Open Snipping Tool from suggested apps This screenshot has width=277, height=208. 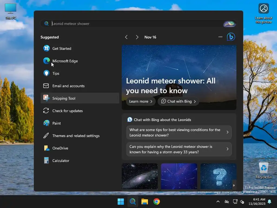[80, 98]
